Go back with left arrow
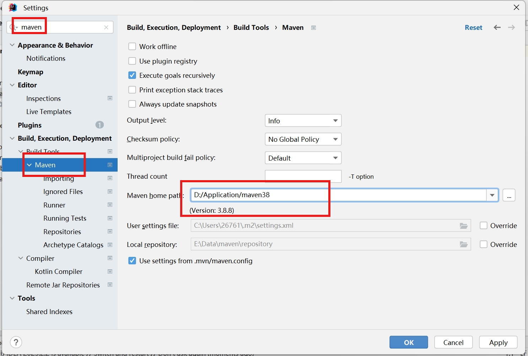528x356 pixels. coord(497,27)
